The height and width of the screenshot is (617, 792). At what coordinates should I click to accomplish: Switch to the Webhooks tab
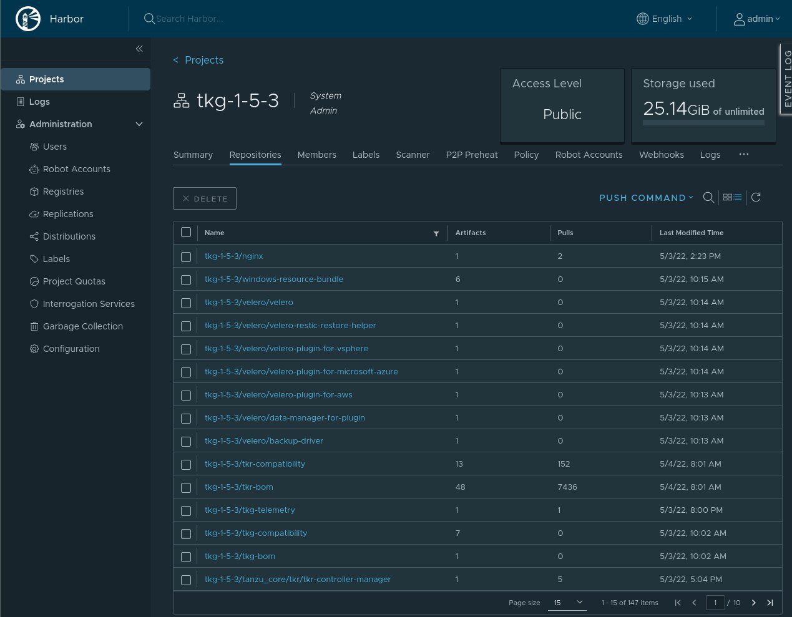pyautogui.click(x=662, y=155)
